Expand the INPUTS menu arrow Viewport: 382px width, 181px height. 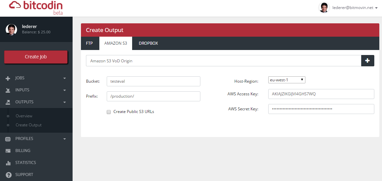pos(65,90)
